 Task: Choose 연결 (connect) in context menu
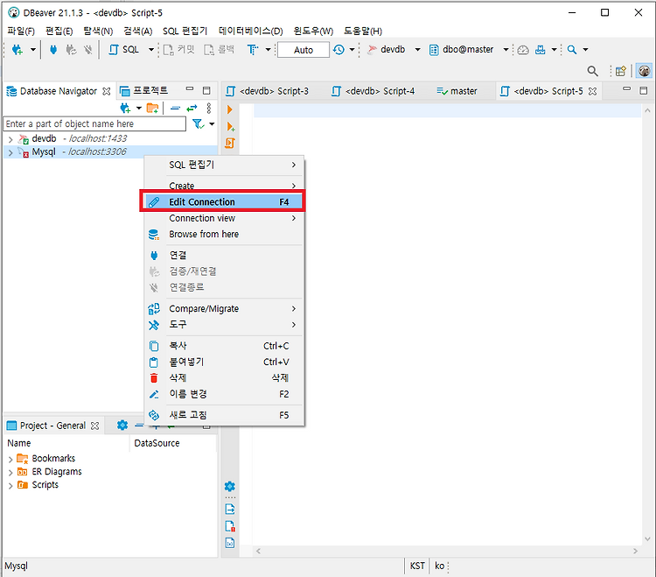(224, 255)
